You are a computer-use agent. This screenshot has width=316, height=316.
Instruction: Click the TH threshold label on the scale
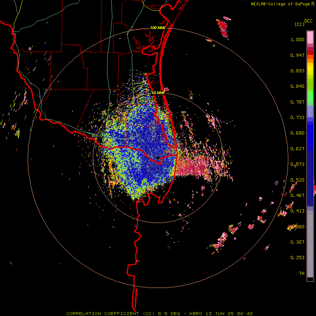click(x=302, y=274)
